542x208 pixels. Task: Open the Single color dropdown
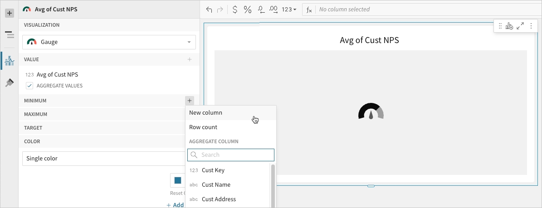click(x=104, y=159)
